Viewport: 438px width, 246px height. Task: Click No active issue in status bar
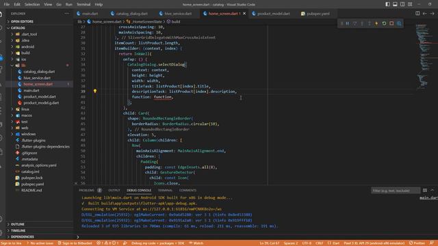point(40,243)
